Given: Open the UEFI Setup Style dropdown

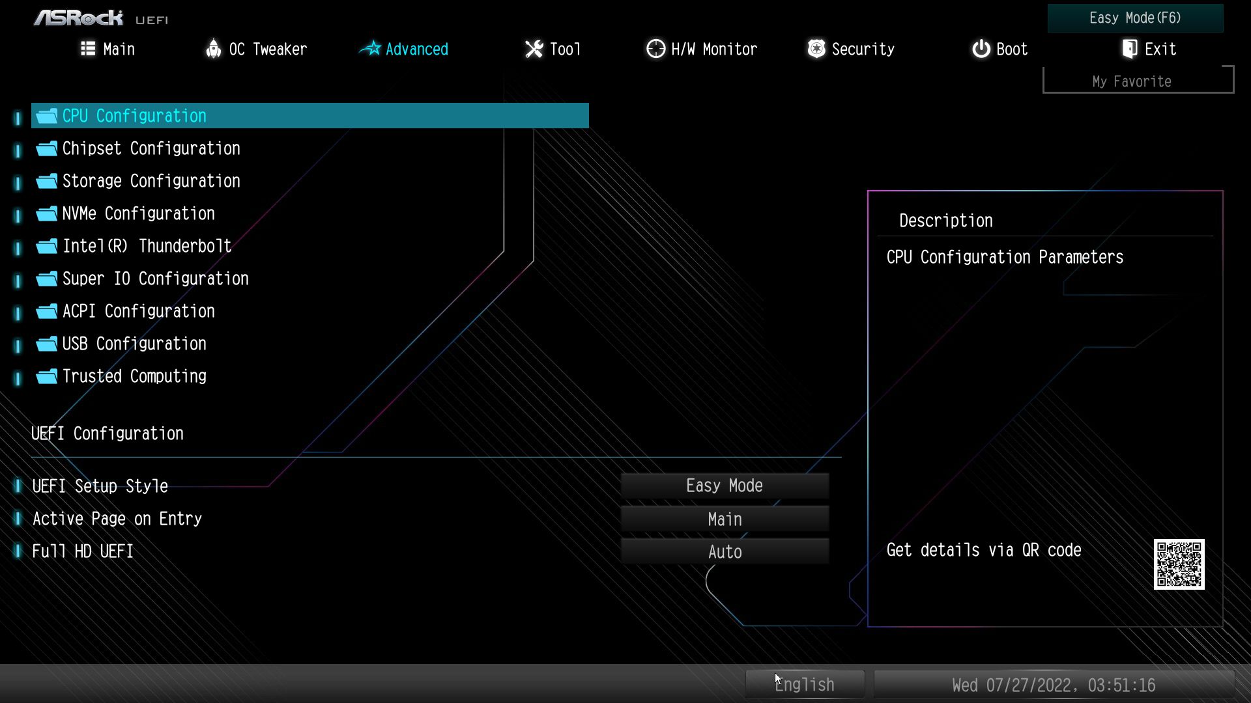Looking at the screenshot, I should coord(725,486).
